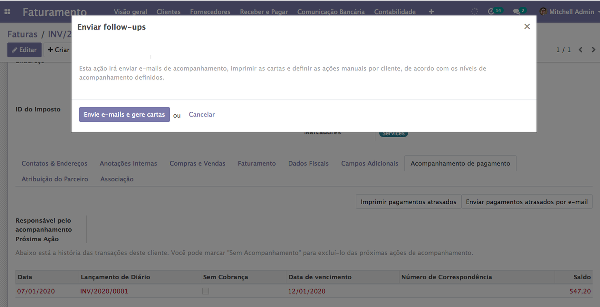Click the Faturas breadcrumb link
Viewport: 600px width, 307px height.
(x=22, y=34)
